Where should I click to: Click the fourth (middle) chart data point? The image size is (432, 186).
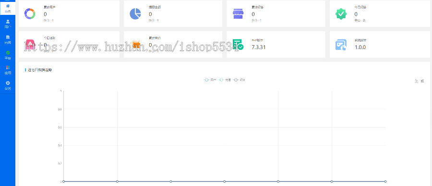click(x=224, y=181)
